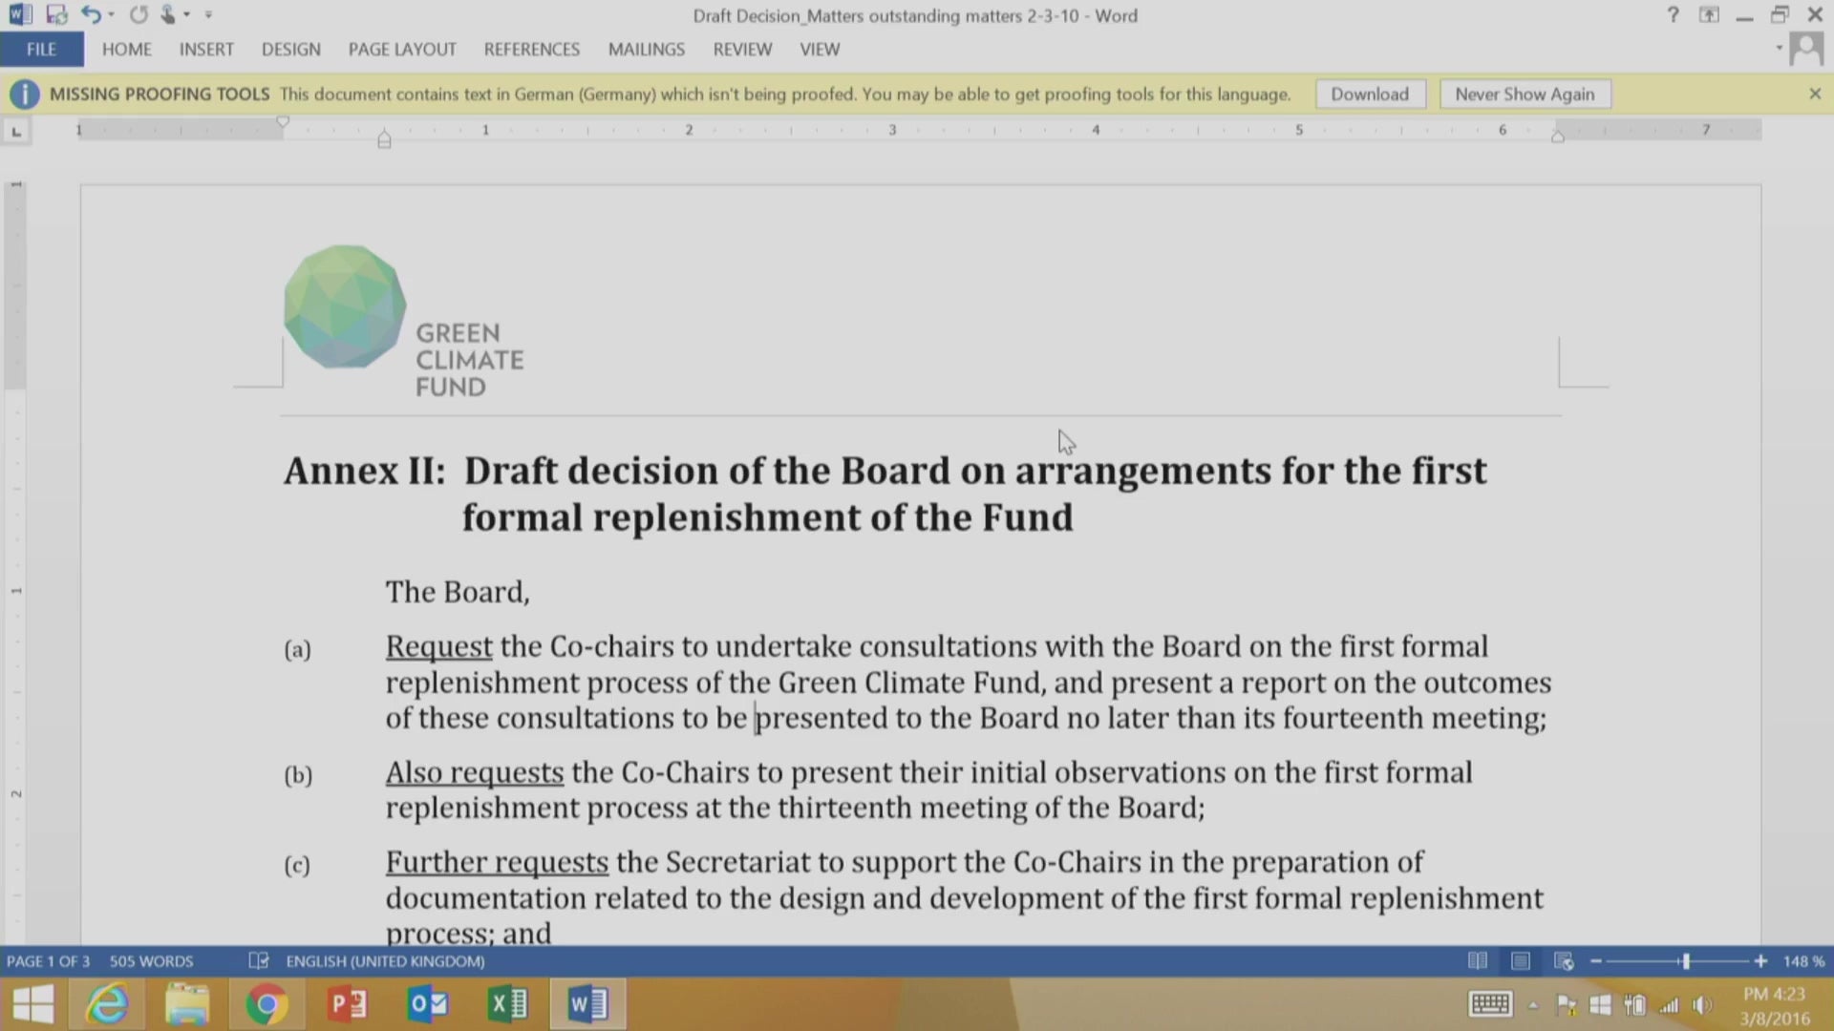The width and height of the screenshot is (1834, 1031).
Task: Launch Internet Explorer from the taskbar
Action: [x=107, y=1004]
